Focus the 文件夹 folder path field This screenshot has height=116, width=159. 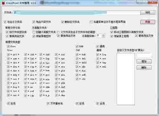pos(77,13)
